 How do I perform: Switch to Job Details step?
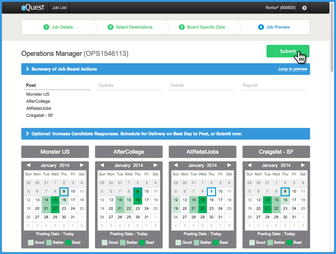[58, 27]
